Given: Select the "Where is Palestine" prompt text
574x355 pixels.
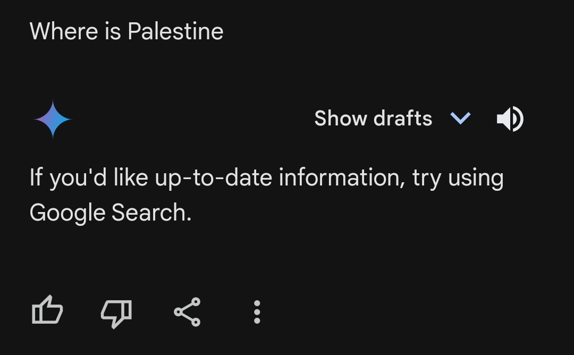Looking at the screenshot, I should point(126,31).
